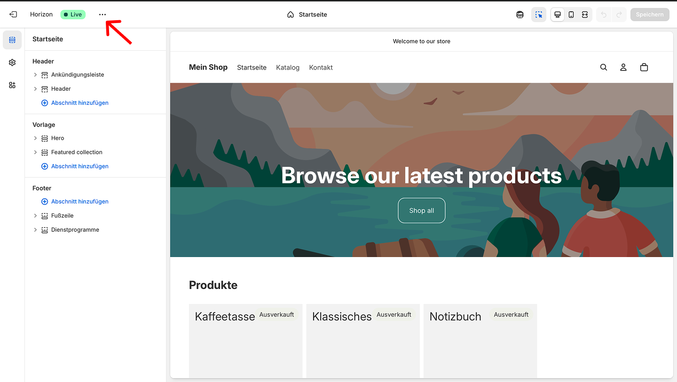Click the search magnifier icon in preview
The image size is (677, 382).
pyautogui.click(x=604, y=67)
